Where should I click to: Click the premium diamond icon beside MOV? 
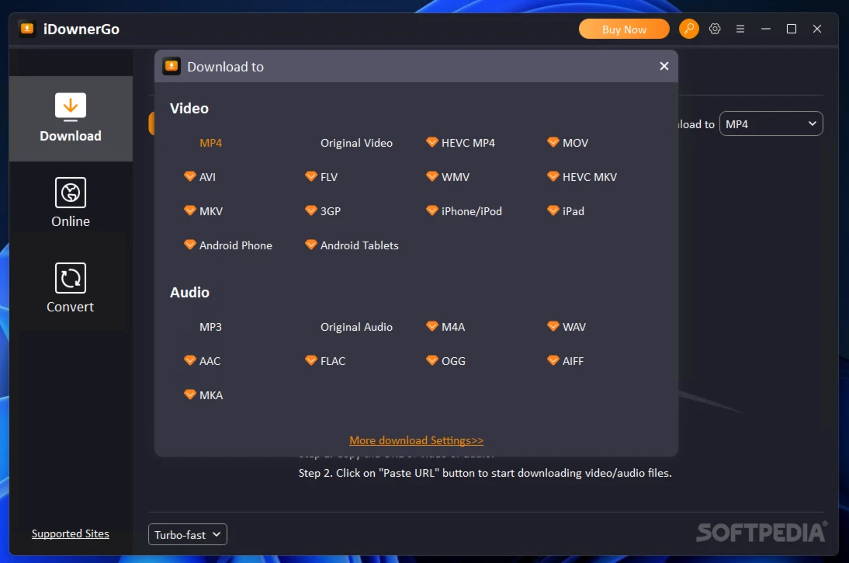tap(553, 142)
